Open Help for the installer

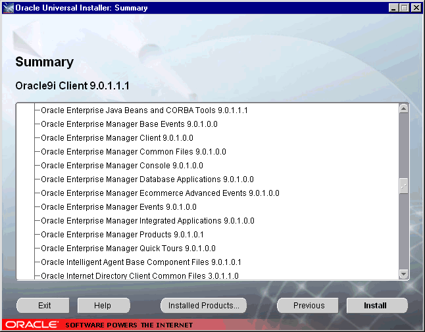click(x=103, y=306)
